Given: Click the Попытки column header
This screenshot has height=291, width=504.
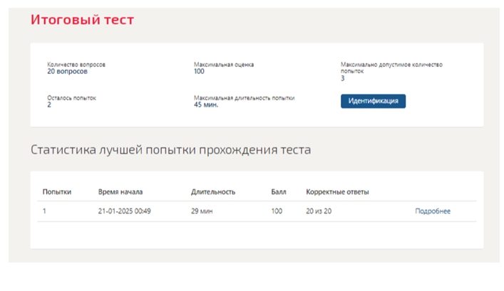Looking at the screenshot, I should 57,192.
